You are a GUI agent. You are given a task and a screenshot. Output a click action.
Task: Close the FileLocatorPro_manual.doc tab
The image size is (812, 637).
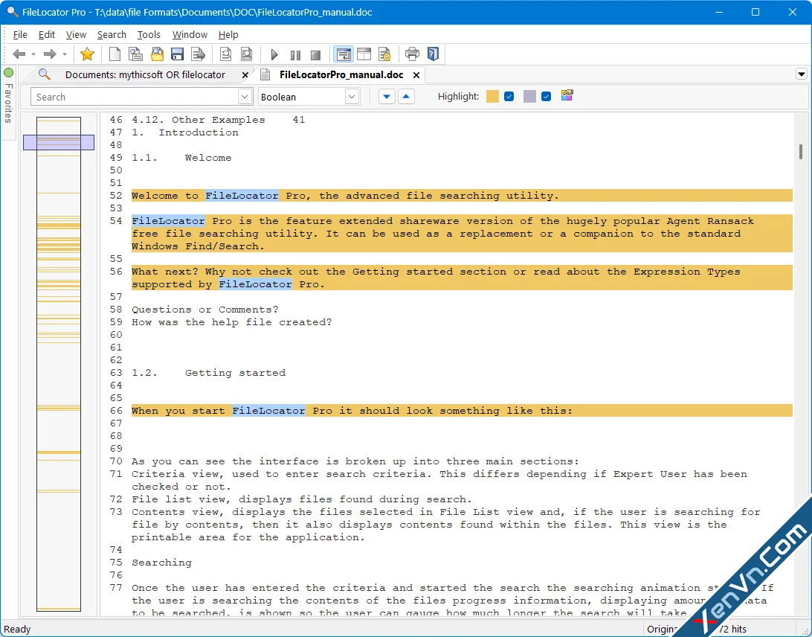[x=416, y=75]
